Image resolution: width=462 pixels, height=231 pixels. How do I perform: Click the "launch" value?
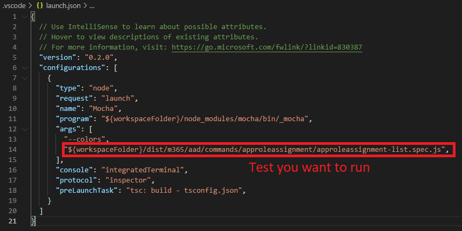[x=118, y=99]
